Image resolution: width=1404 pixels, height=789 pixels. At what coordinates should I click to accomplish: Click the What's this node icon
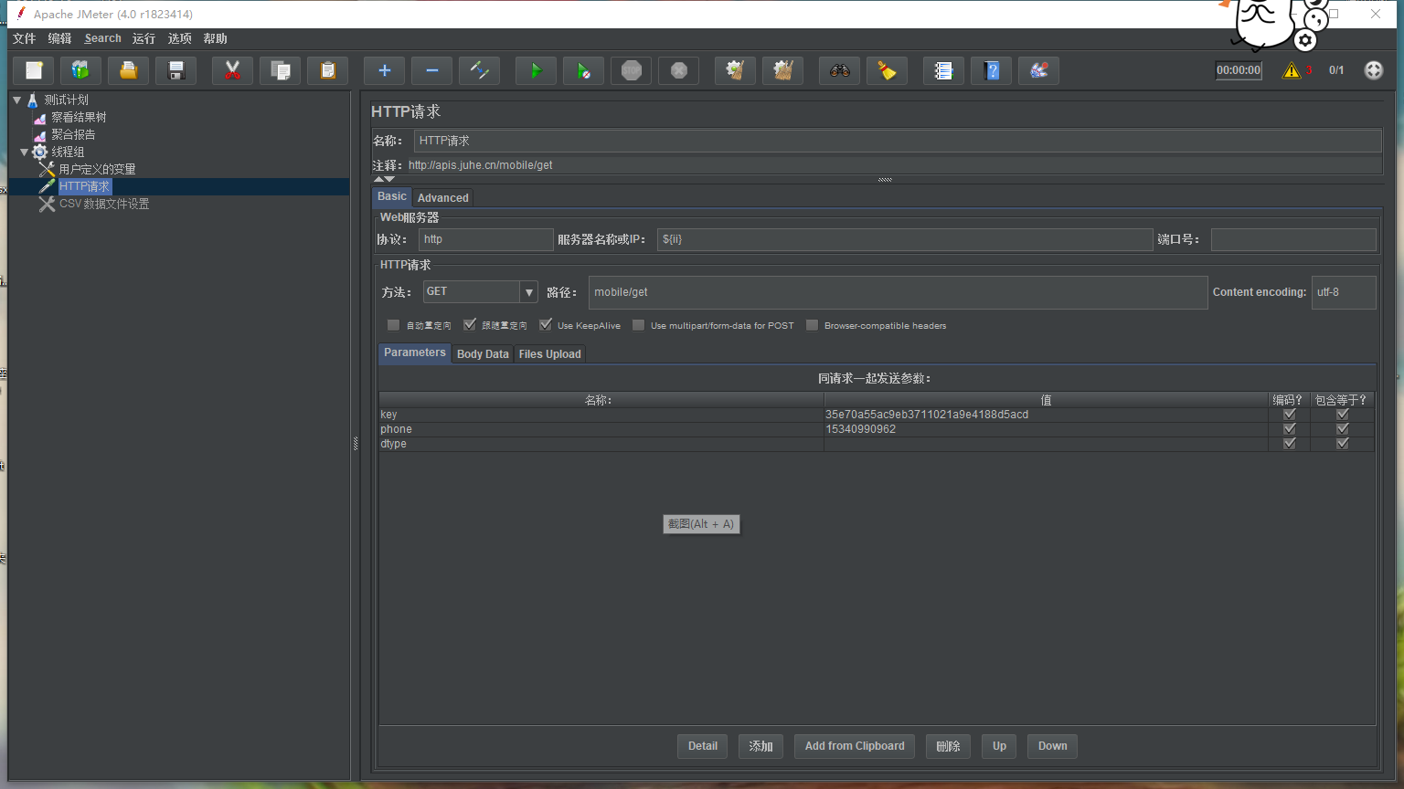click(x=1038, y=70)
